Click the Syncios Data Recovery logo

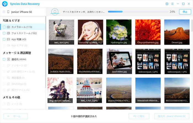pos(5,4)
